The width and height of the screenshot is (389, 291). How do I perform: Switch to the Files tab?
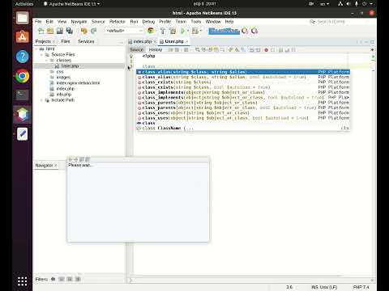66,41
